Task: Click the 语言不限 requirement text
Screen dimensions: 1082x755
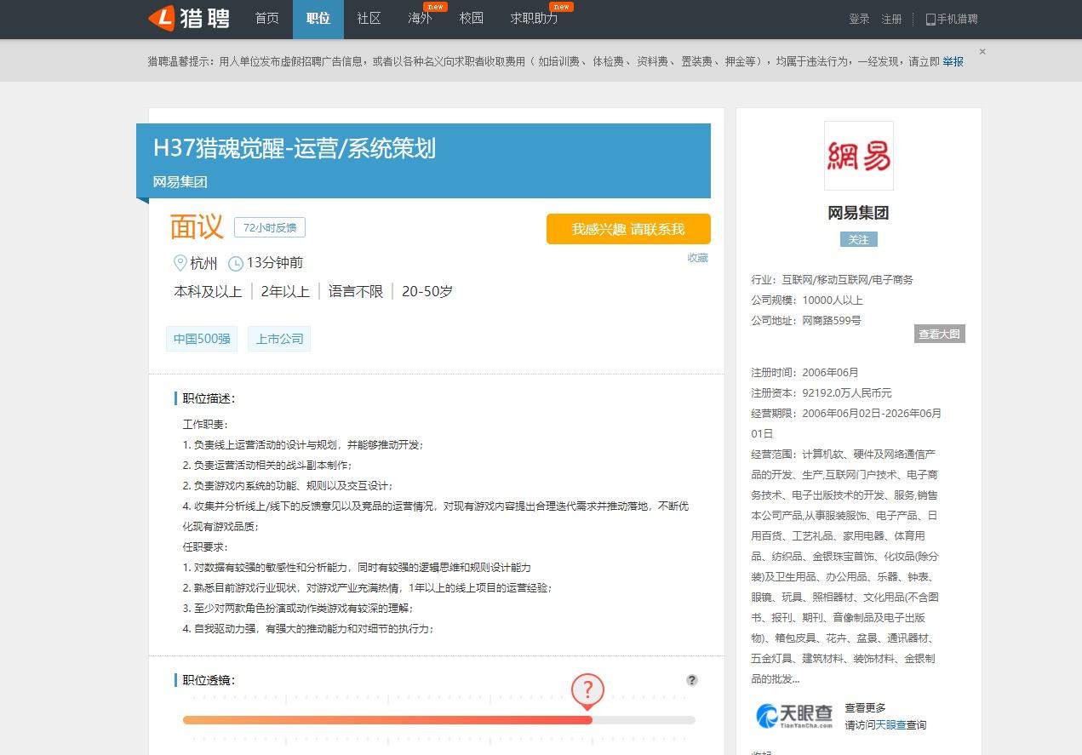Action: pyautogui.click(x=356, y=291)
